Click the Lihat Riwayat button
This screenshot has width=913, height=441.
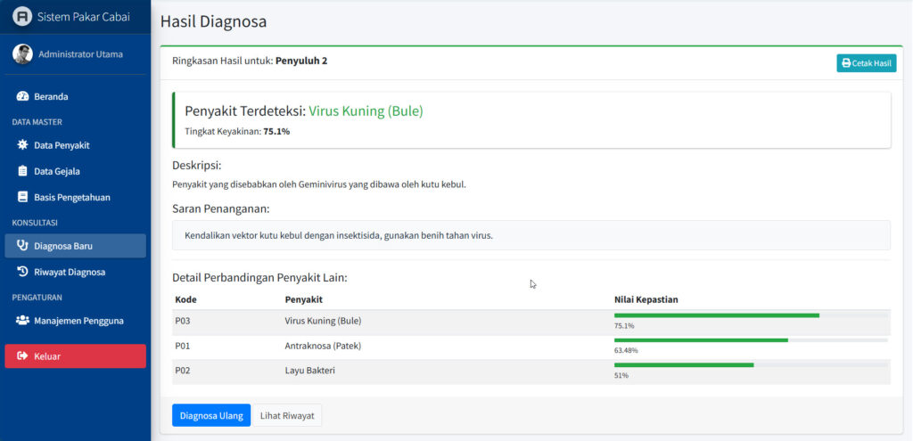[x=287, y=415]
